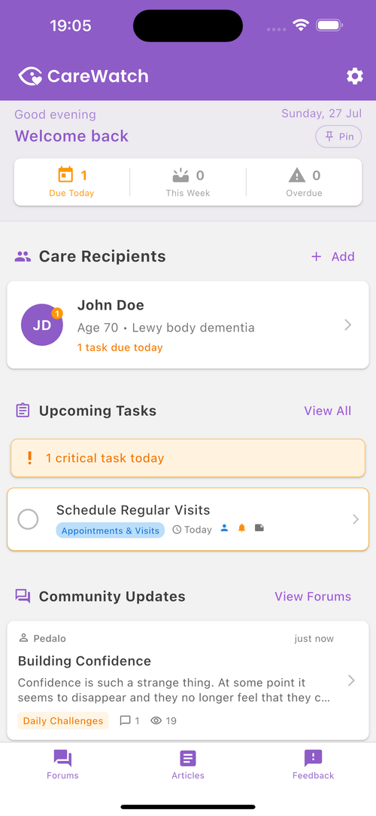Switch to the Articles tab
The height and width of the screenshot is (816, 376).
click(188, 765)
